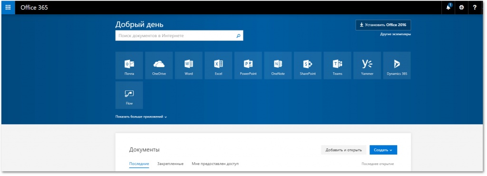Click the Office 365 title text

tap(34, 8)
